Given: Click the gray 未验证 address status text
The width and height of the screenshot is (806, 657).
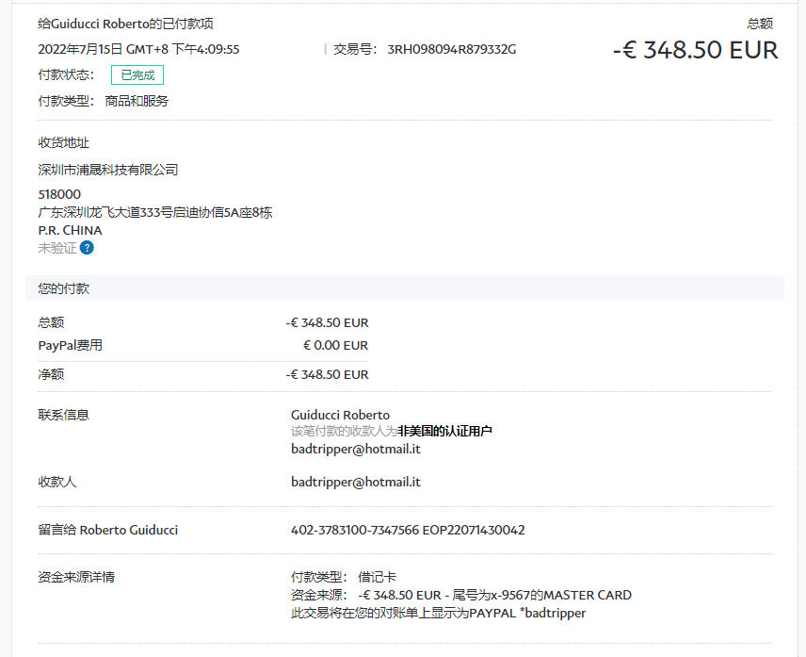Looking at the screenshot, I should 56,248.
